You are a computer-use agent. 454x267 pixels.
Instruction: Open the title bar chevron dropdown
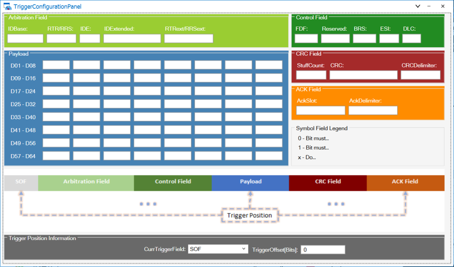tap(417, 6)
